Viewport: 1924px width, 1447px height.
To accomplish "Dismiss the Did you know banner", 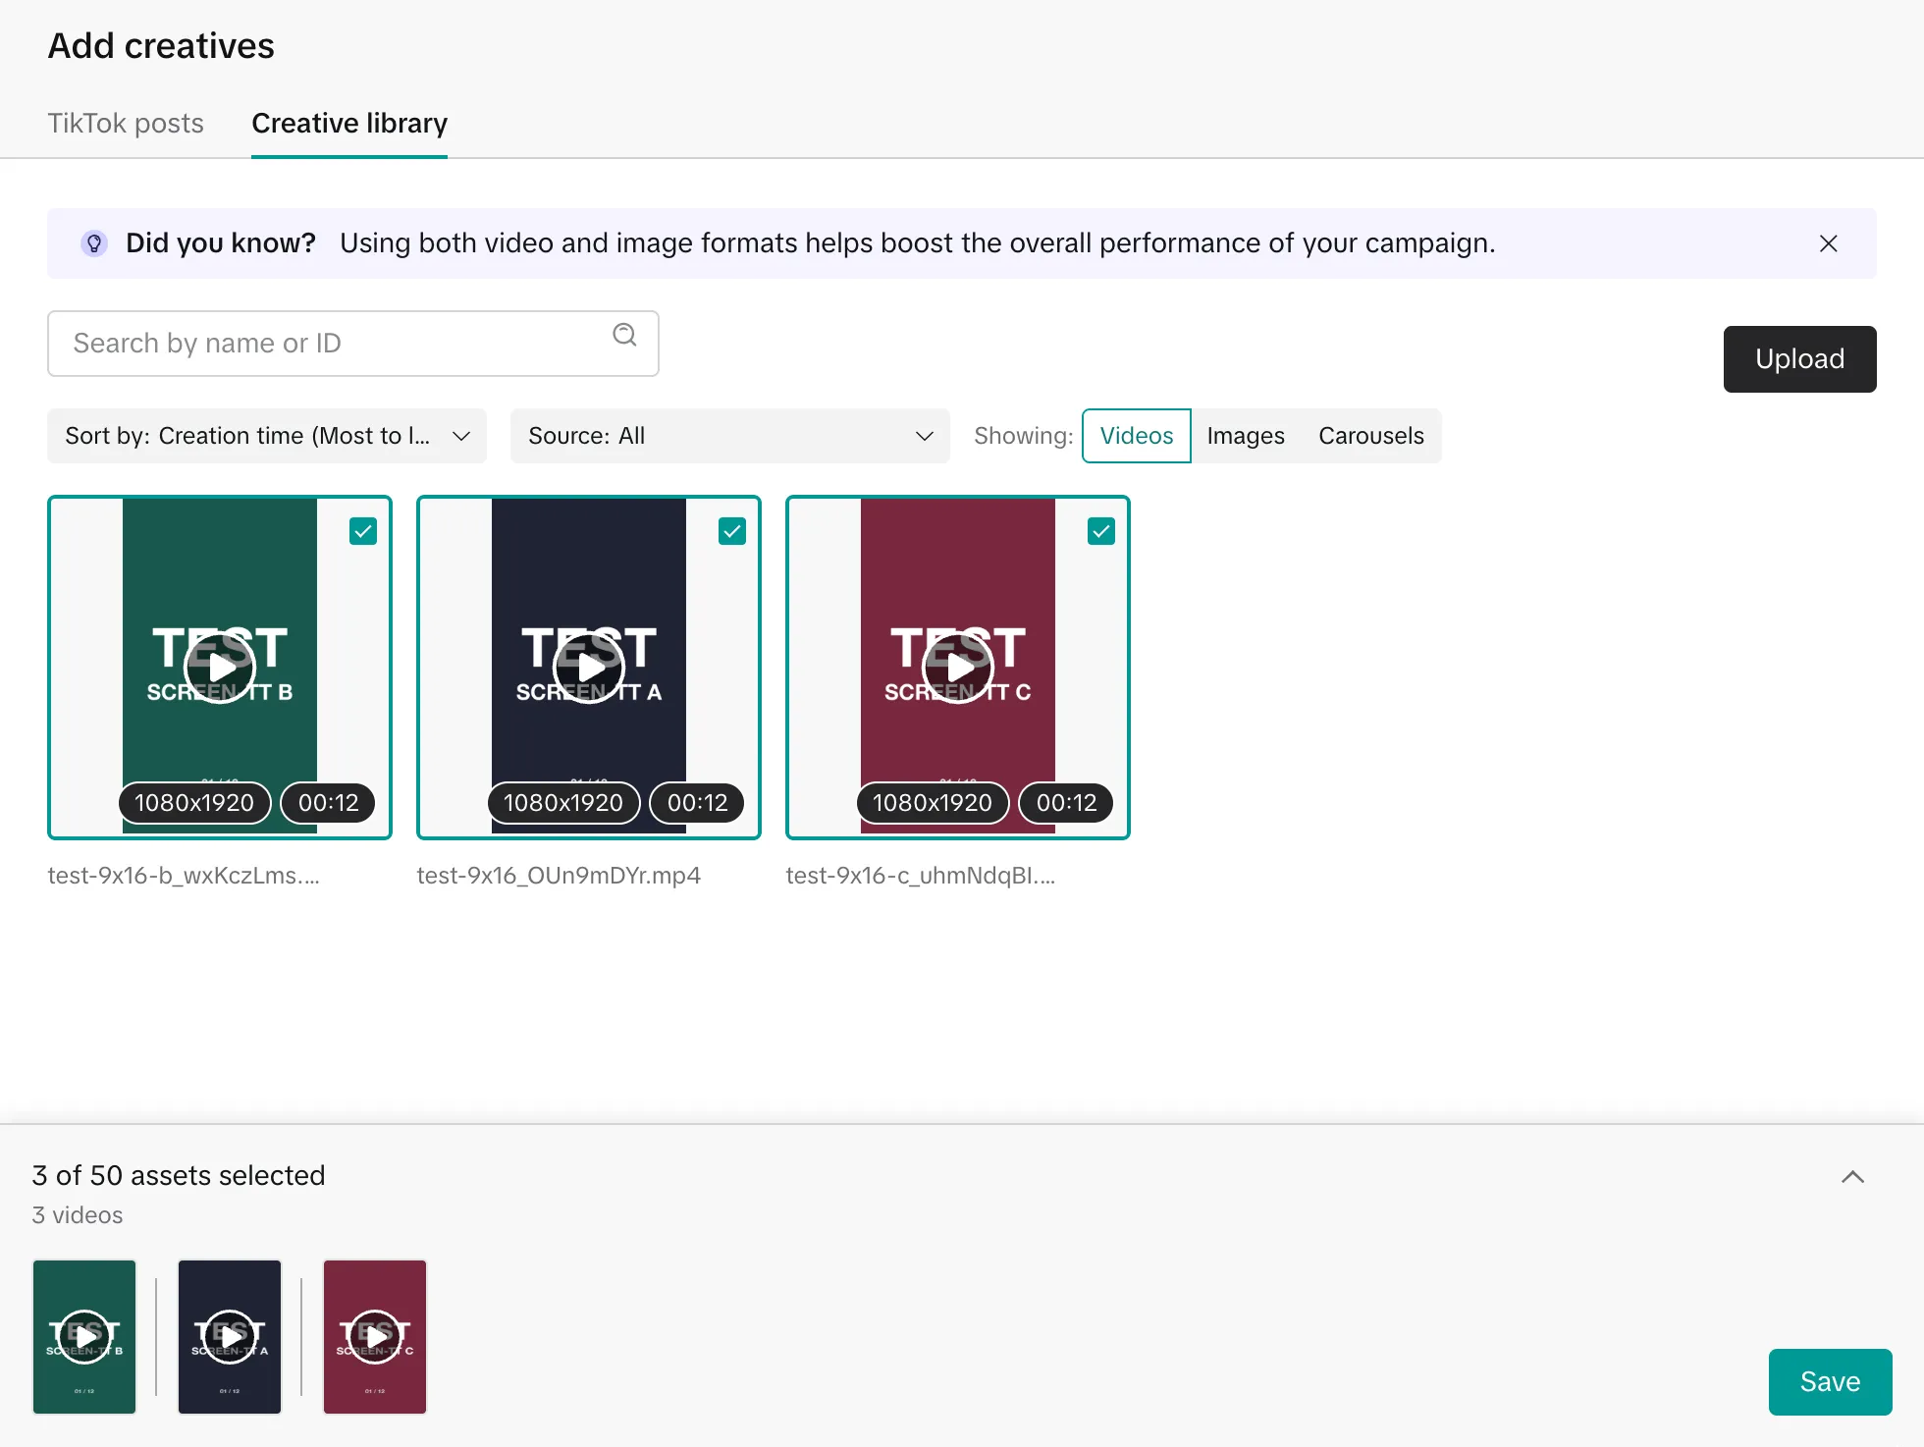I will point(1828,243).
